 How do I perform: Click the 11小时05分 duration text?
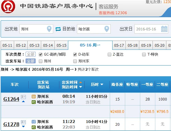97,97
